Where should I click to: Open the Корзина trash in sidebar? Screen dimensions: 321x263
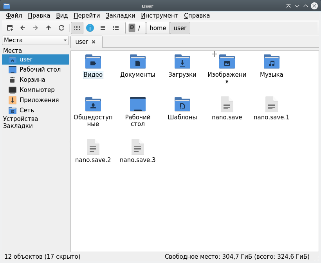[x=32, y=80]
